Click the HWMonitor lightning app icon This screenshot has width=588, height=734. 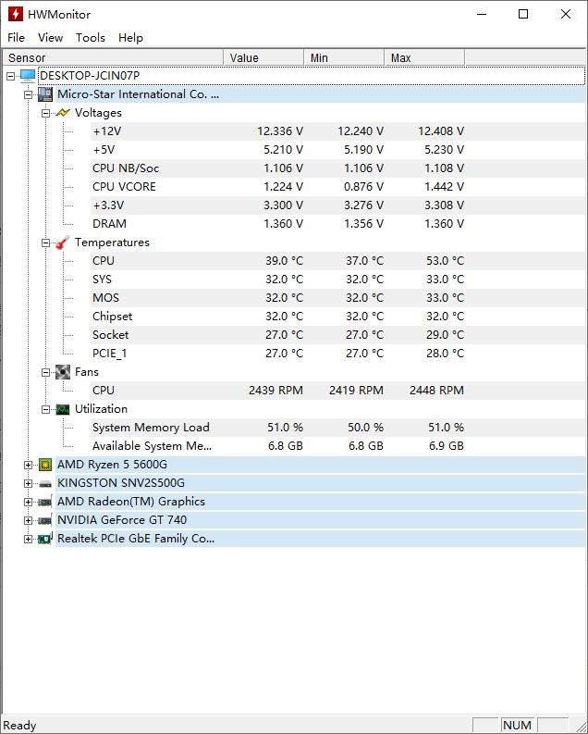[x=14, y=14]
